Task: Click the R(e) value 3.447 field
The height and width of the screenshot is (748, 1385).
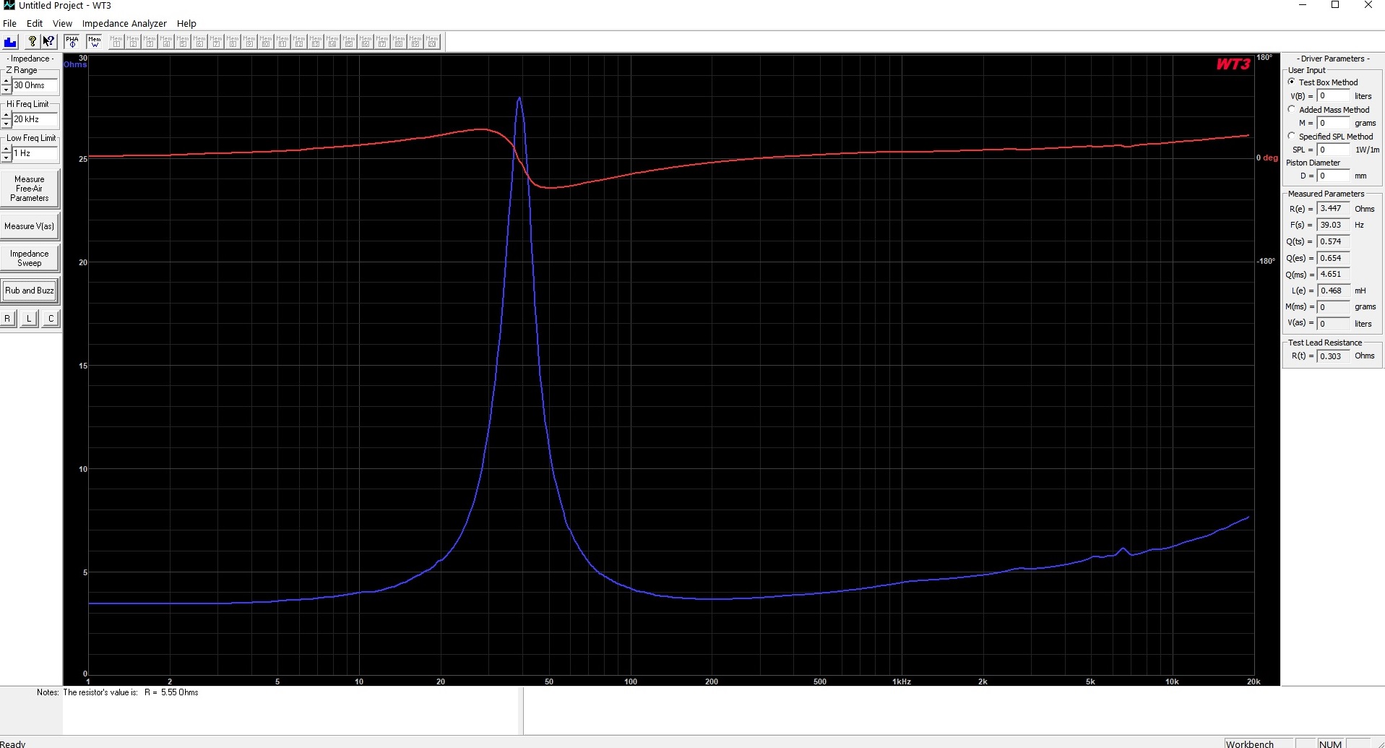Action: click(1333, 209)
